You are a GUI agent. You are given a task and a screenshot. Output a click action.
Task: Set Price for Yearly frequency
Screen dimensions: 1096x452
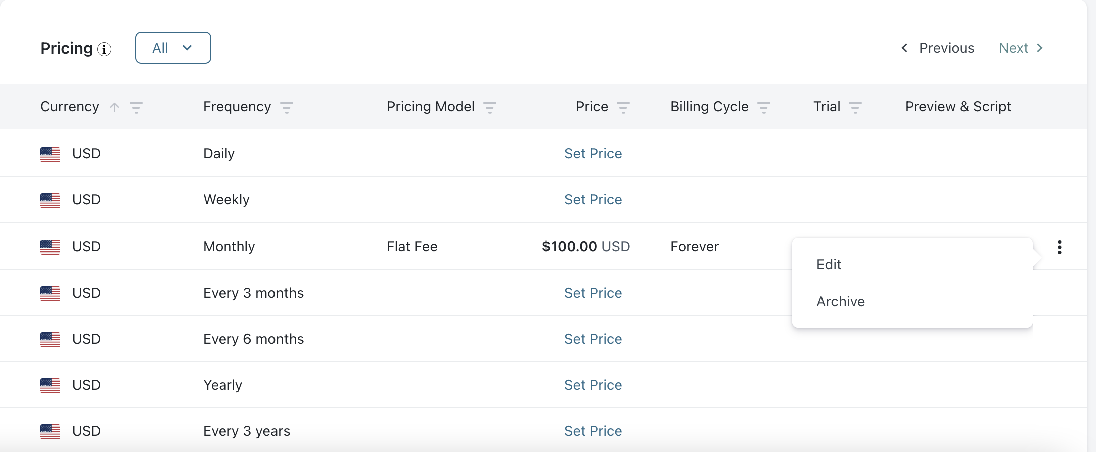tap(593, 385)
